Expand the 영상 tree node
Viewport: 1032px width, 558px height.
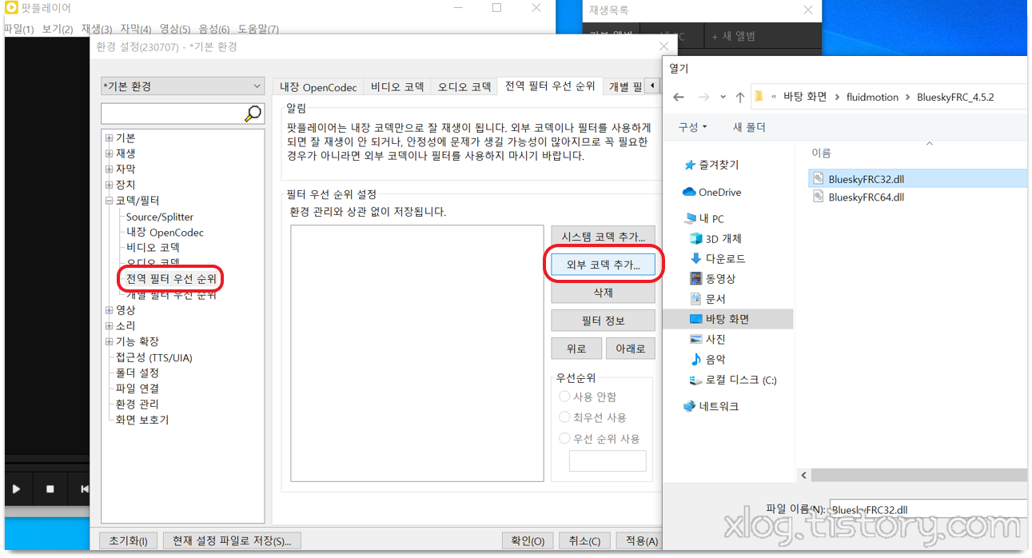click(x=109, y=309)
